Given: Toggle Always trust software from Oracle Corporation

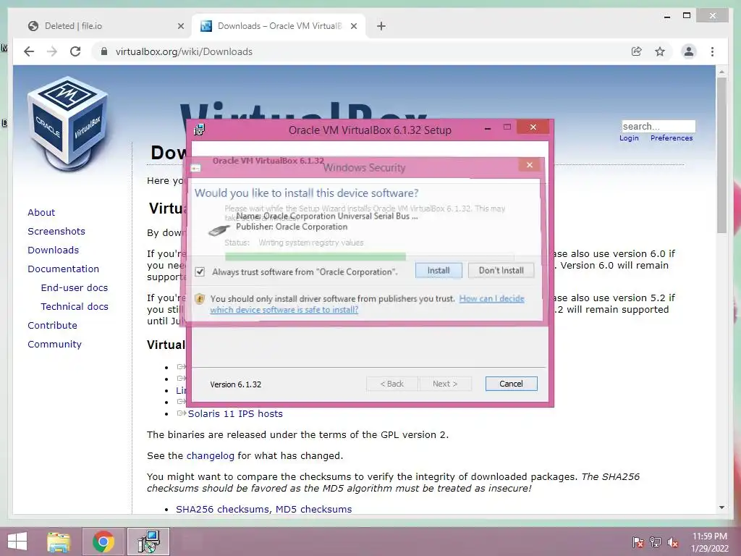Looking at the screenshot, I should 200,271.
